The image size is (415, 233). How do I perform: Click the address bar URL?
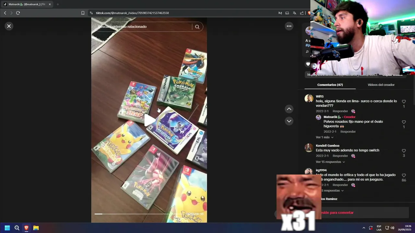[132, 13]
